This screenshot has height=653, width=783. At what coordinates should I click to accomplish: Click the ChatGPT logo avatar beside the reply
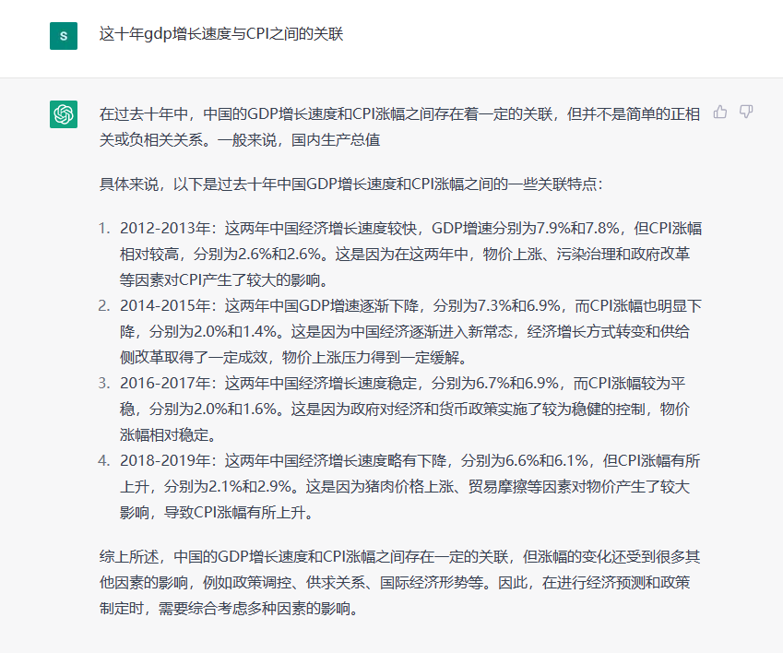64,114
